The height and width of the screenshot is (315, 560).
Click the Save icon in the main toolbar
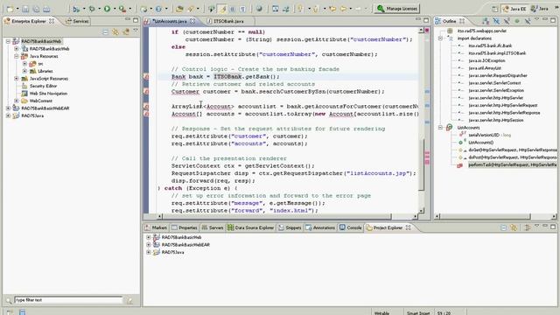pos(25,9)
